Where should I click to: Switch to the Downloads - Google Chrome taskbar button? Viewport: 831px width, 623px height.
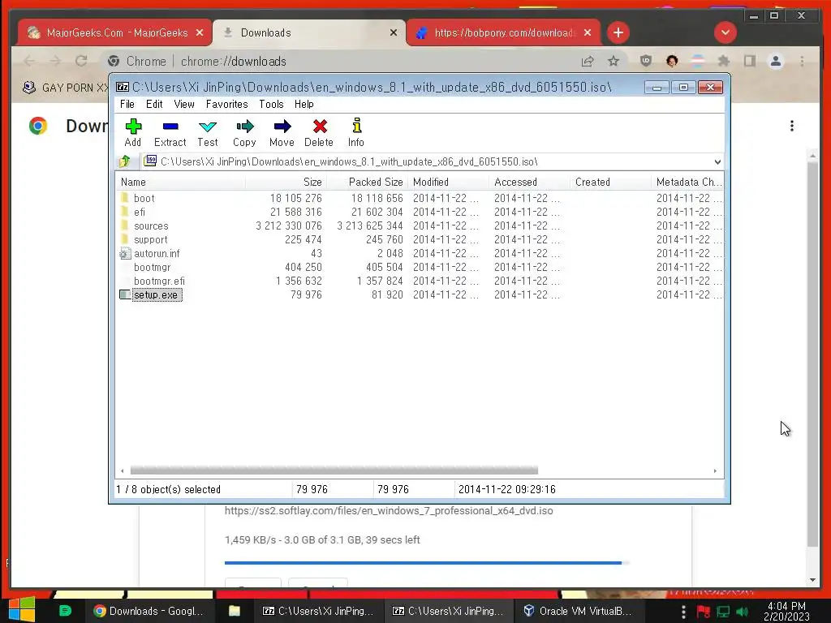[149, 611]
